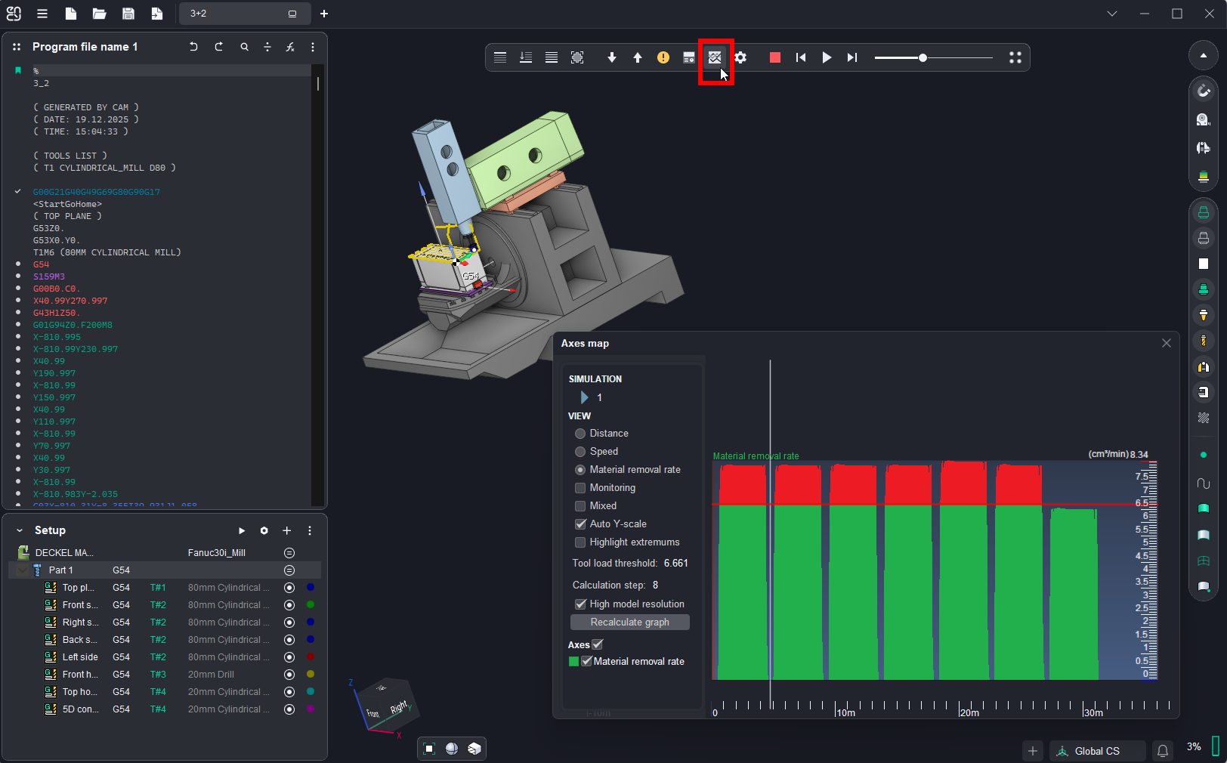Click the yellow warning errors icon
This screenshot has width=1227, height=763.
[x=663, y=57]
